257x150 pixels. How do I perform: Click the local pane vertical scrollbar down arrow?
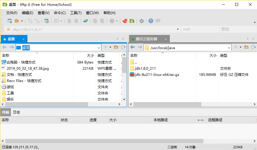[x=124, y=99]
